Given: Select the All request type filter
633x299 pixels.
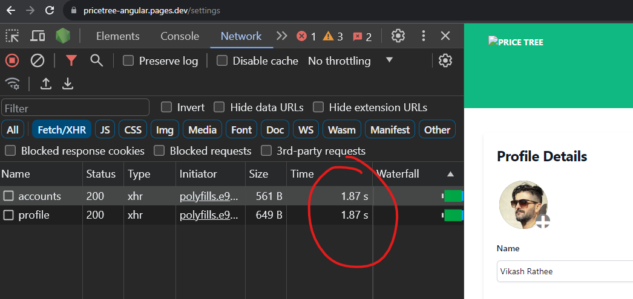Looking at the screenshot, I should 13,130.
